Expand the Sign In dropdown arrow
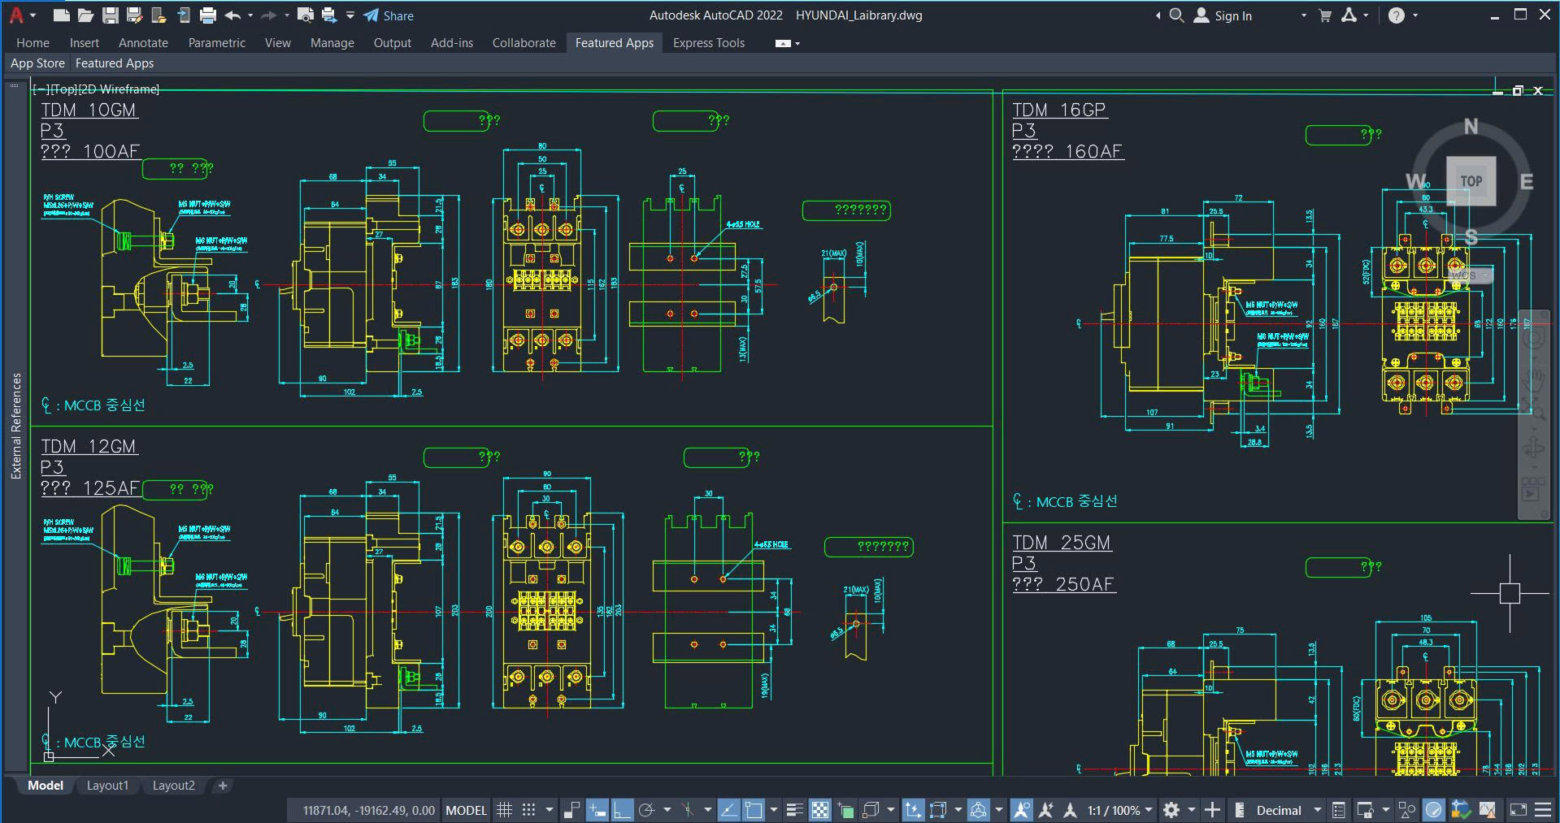 coord(1304,15)
